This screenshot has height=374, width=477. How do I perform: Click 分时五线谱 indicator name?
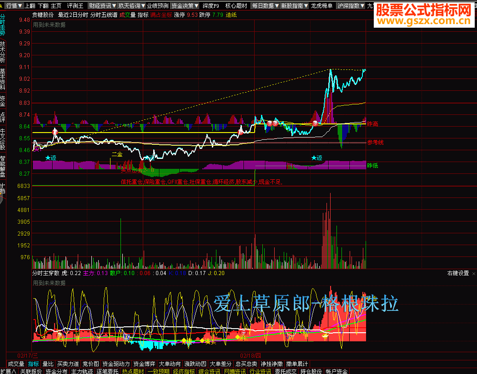point(104,15)
